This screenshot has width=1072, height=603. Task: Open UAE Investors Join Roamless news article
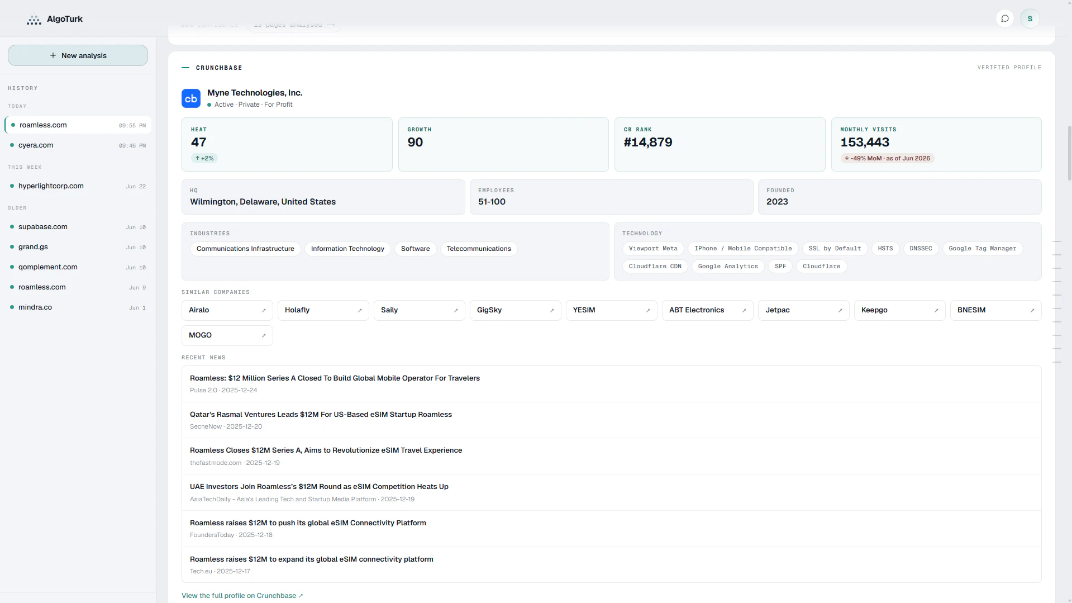[611, 492]
